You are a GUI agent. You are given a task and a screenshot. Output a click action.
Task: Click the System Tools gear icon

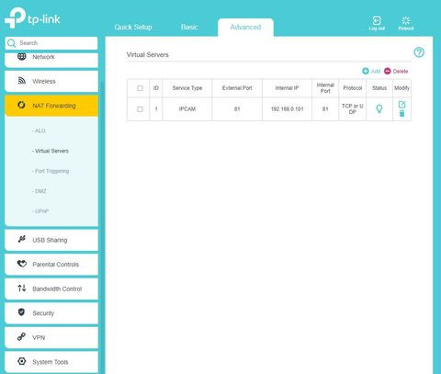22,361
